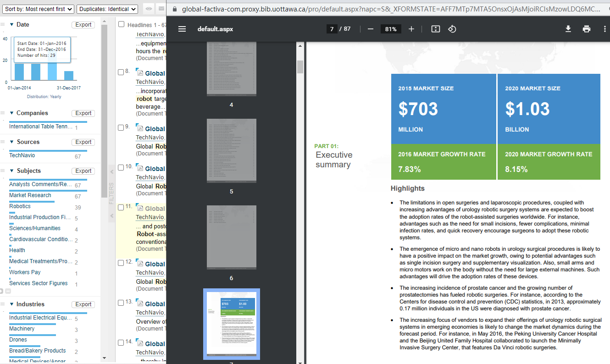The width and height of the screenshot is (610, 364).
Task: Click the browser address bar URL
Action: 392,9
